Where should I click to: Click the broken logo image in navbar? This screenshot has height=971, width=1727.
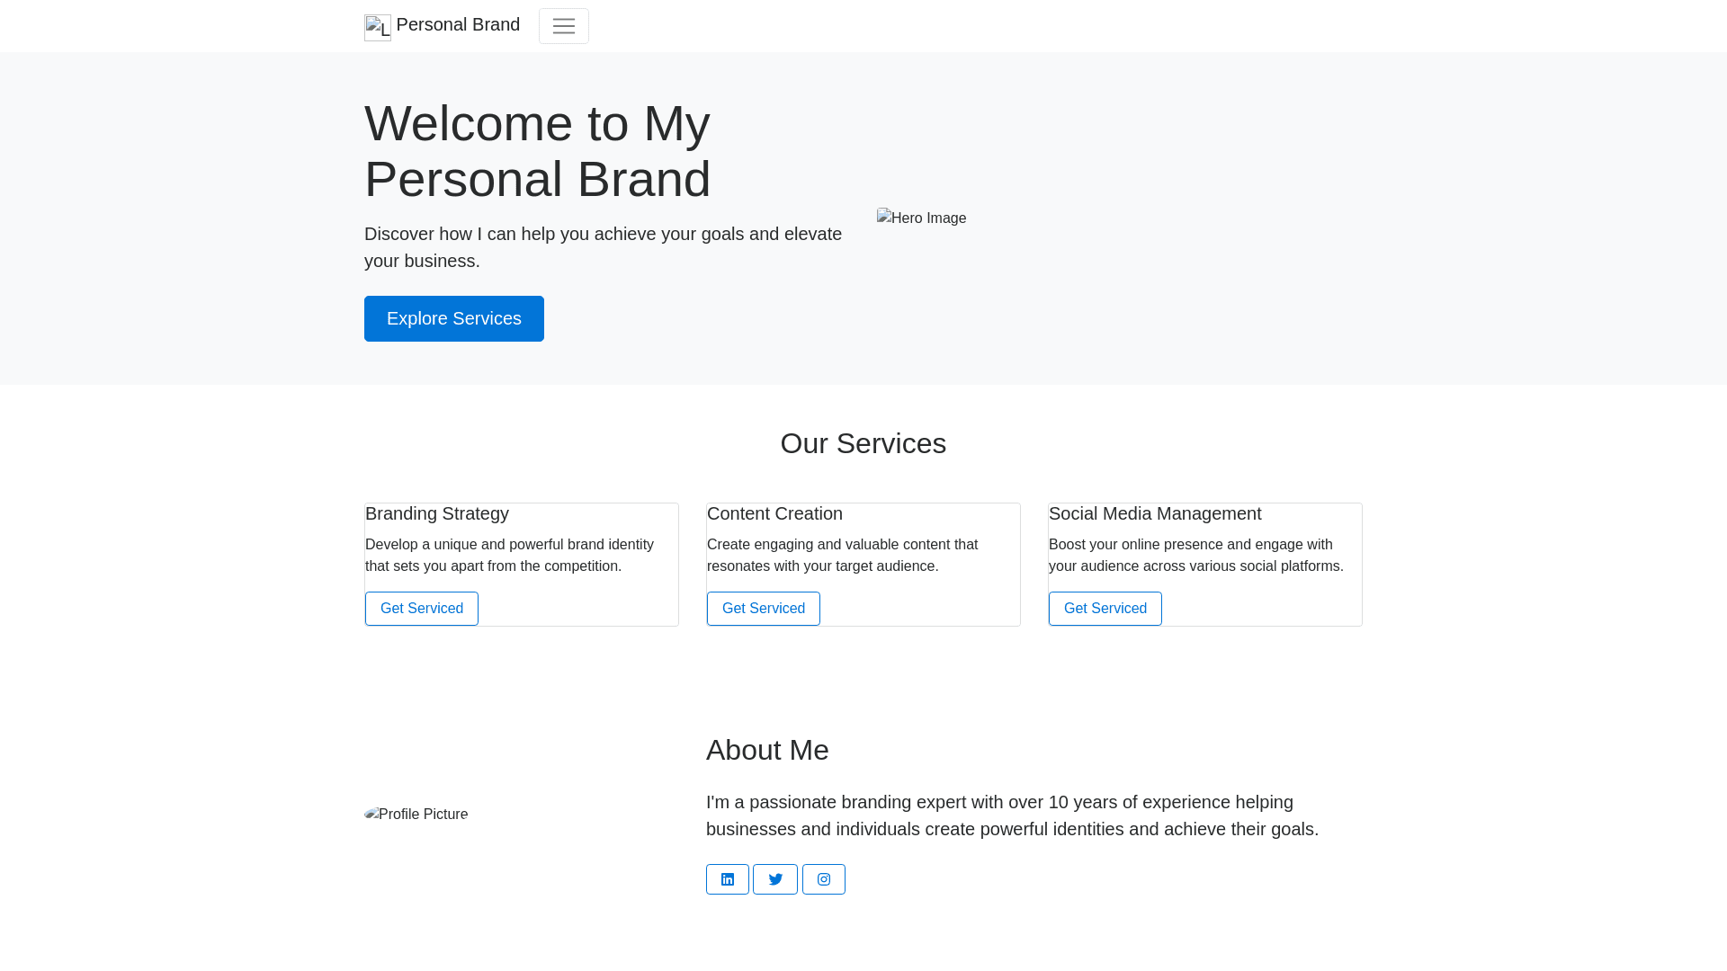tap(378, 28)
